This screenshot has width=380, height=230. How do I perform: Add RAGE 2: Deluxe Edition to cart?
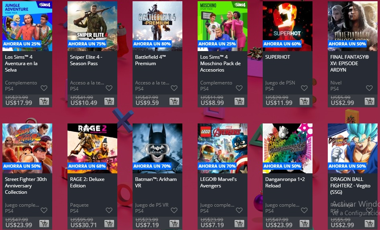(x=109, y=224)
